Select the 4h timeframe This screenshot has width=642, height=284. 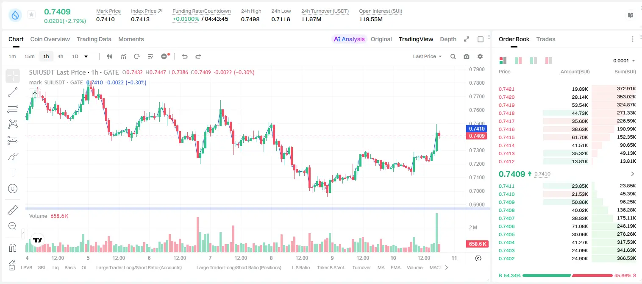tap(61, 56)
